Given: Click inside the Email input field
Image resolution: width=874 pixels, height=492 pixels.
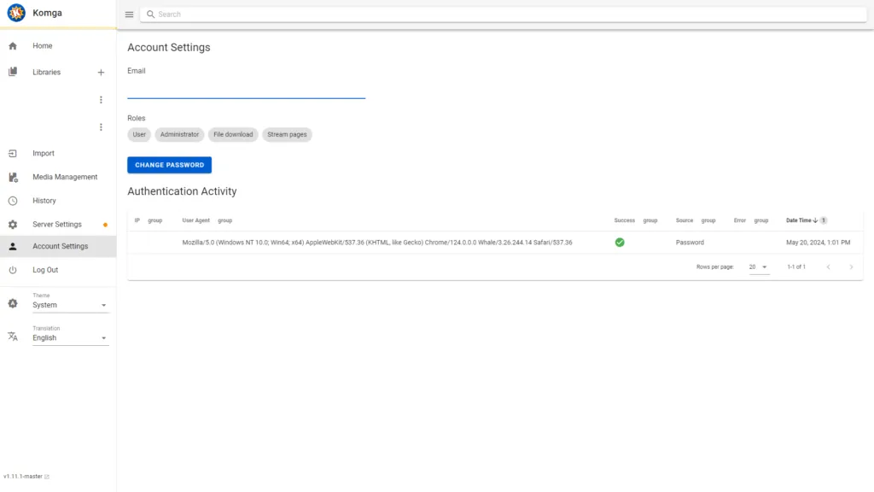Looking at the screenshot, I should tap(246, 90).
